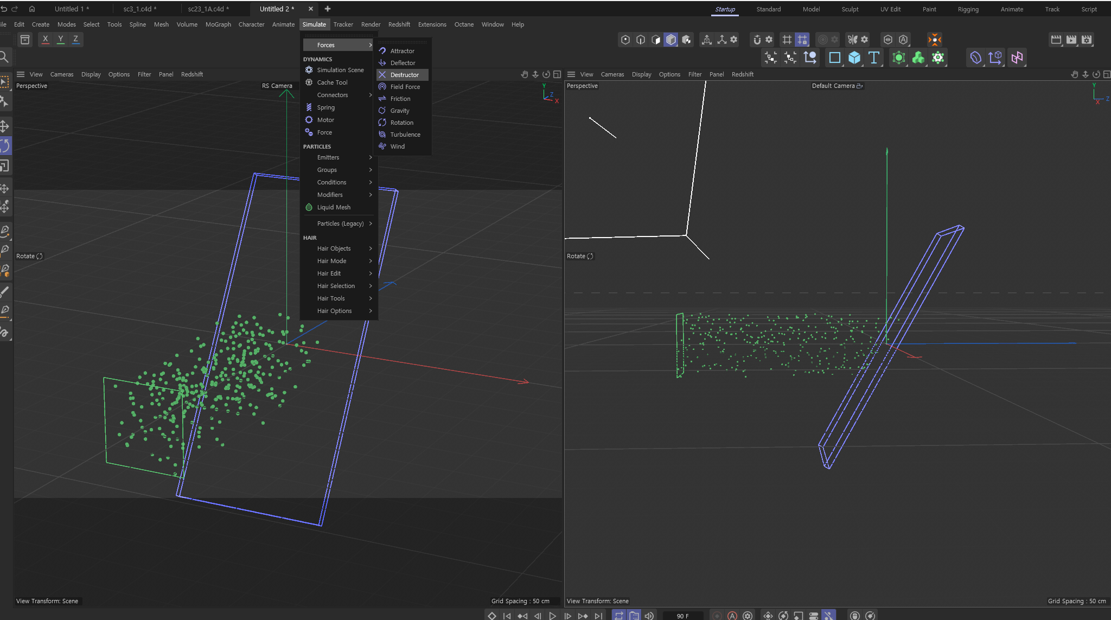The width and height of the screenshot is (1111, 620).
Task: Select Destructor in the Forces submenu
Action: tap(403, 75)
